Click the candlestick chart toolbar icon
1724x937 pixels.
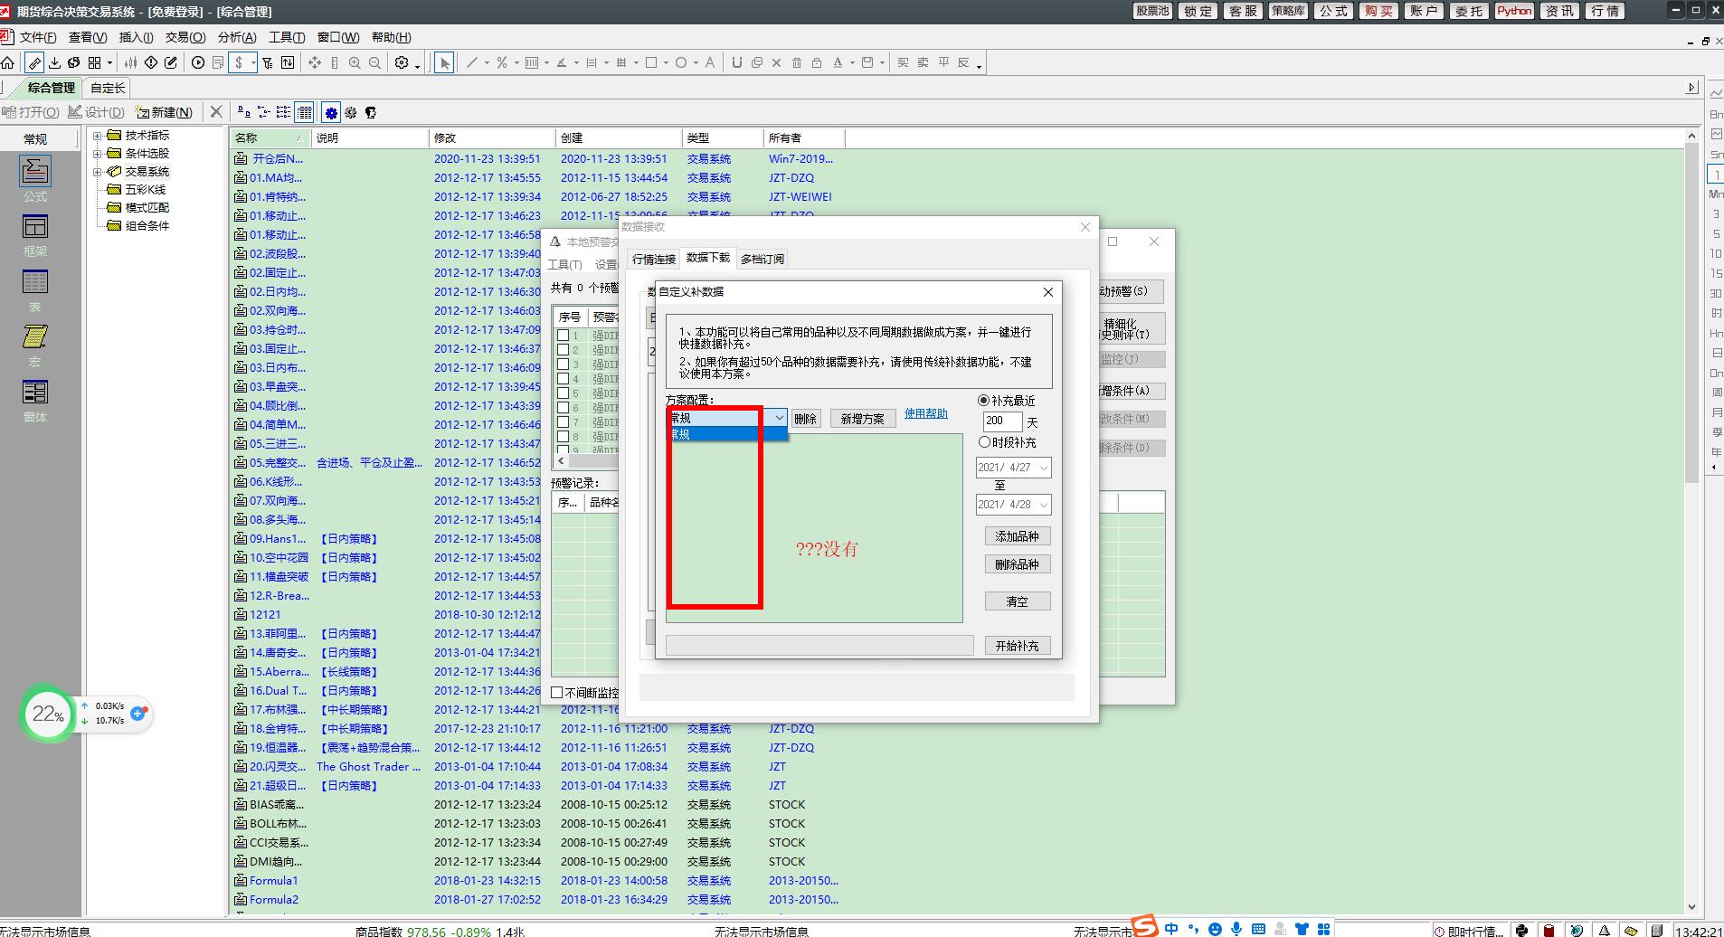tap(131, 62)
